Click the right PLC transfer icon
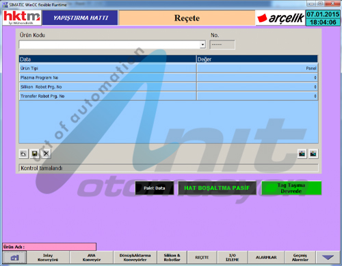 [313, 154]
